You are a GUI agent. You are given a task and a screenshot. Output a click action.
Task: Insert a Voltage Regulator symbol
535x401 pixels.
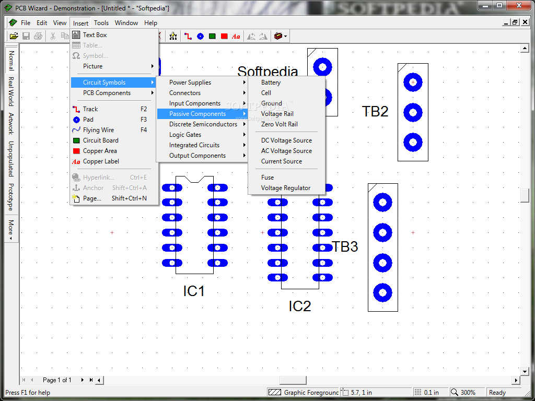tap(287, 188)
